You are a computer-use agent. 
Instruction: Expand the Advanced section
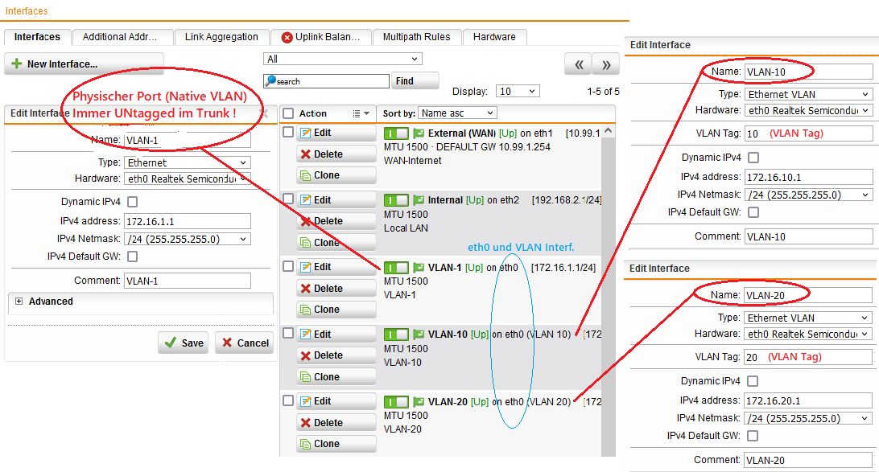(x=19, y=302)
